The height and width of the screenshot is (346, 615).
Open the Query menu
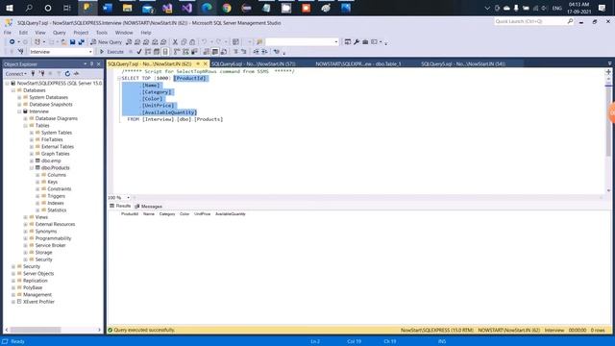[x=60, y=33]
